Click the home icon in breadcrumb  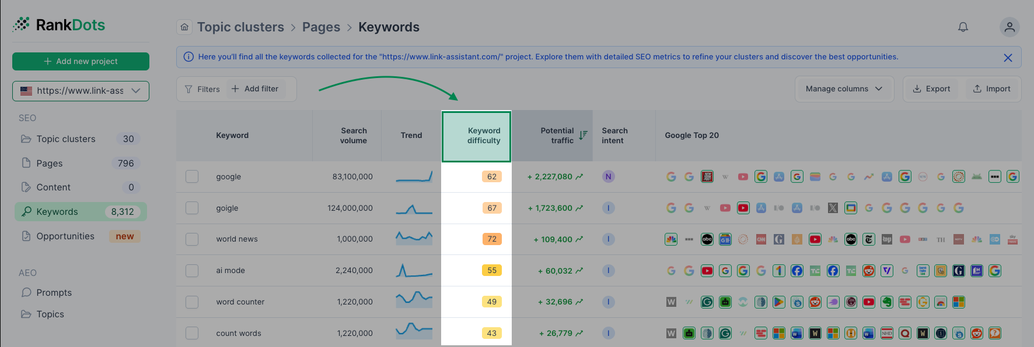tap(184, 27)
